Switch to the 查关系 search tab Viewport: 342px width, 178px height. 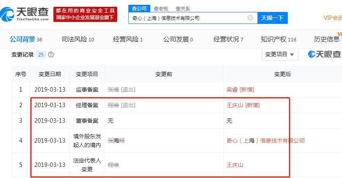(183, 9)
